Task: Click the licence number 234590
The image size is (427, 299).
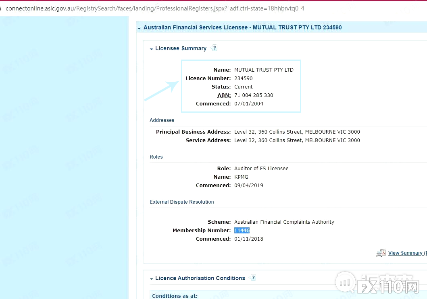Action: point(244,78)
